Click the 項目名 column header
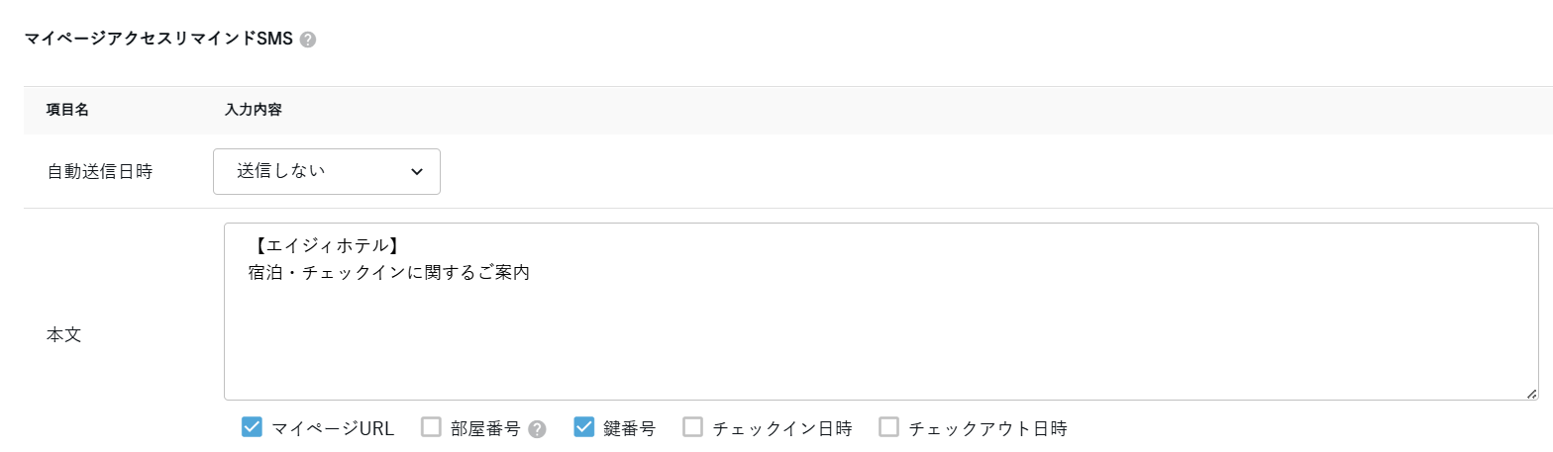This screenshot has width=1553, height=452. point(67,110)
